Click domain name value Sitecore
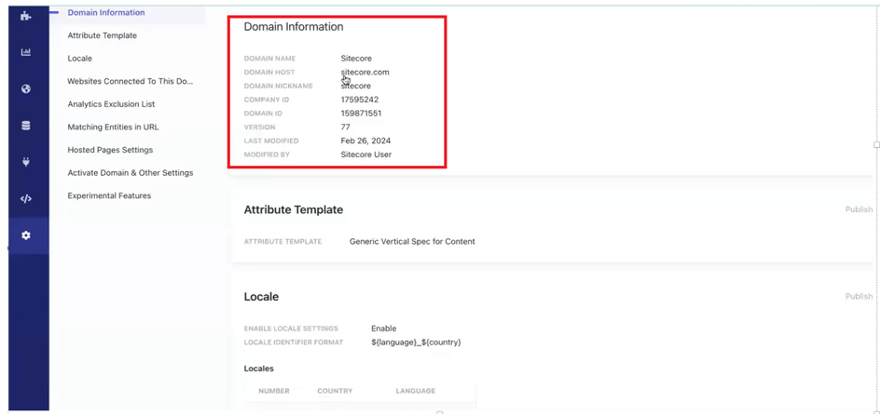This screenshot has width=882, height=416. (x=356, y=59)
